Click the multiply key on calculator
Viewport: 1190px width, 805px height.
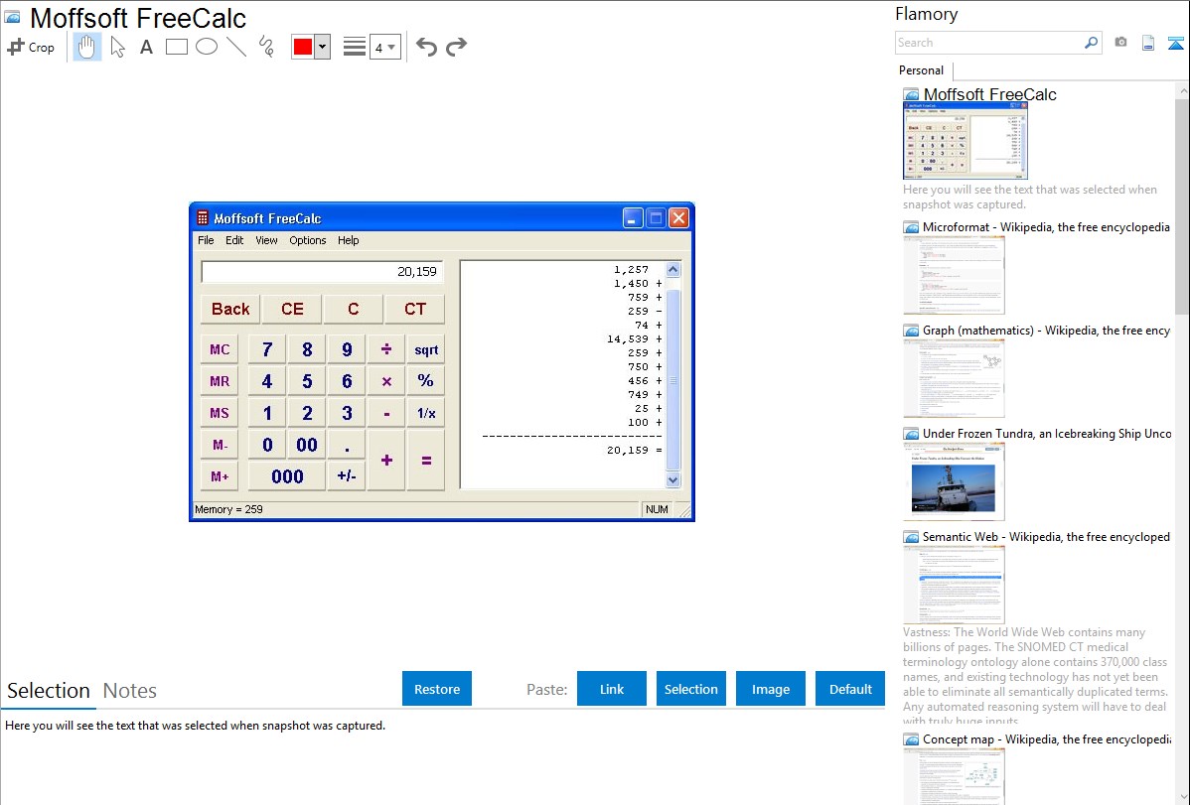coord(386,381)
